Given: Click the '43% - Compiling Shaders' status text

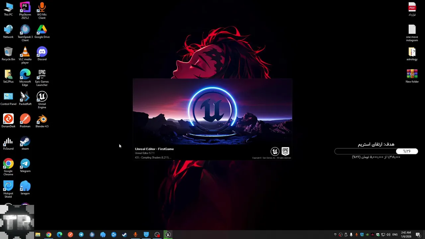Looking at the screenshot, I should tap(153, 157).
